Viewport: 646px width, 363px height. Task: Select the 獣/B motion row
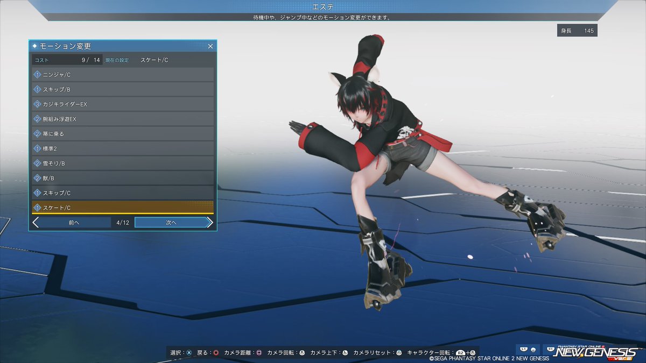(x=123, y=178)
